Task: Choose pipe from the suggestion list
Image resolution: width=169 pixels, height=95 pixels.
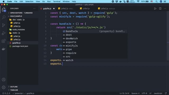Action: [x=95, y=49]
